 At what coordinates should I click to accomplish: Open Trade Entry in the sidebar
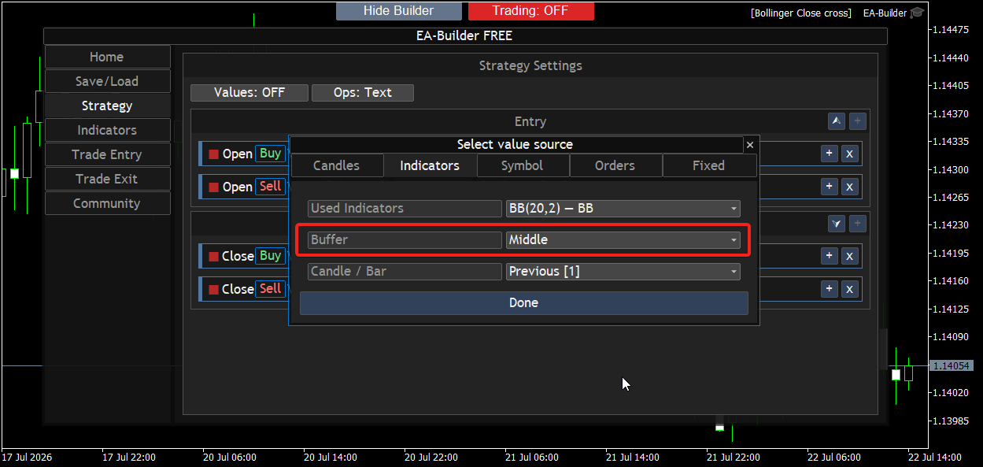click(107, 154)
